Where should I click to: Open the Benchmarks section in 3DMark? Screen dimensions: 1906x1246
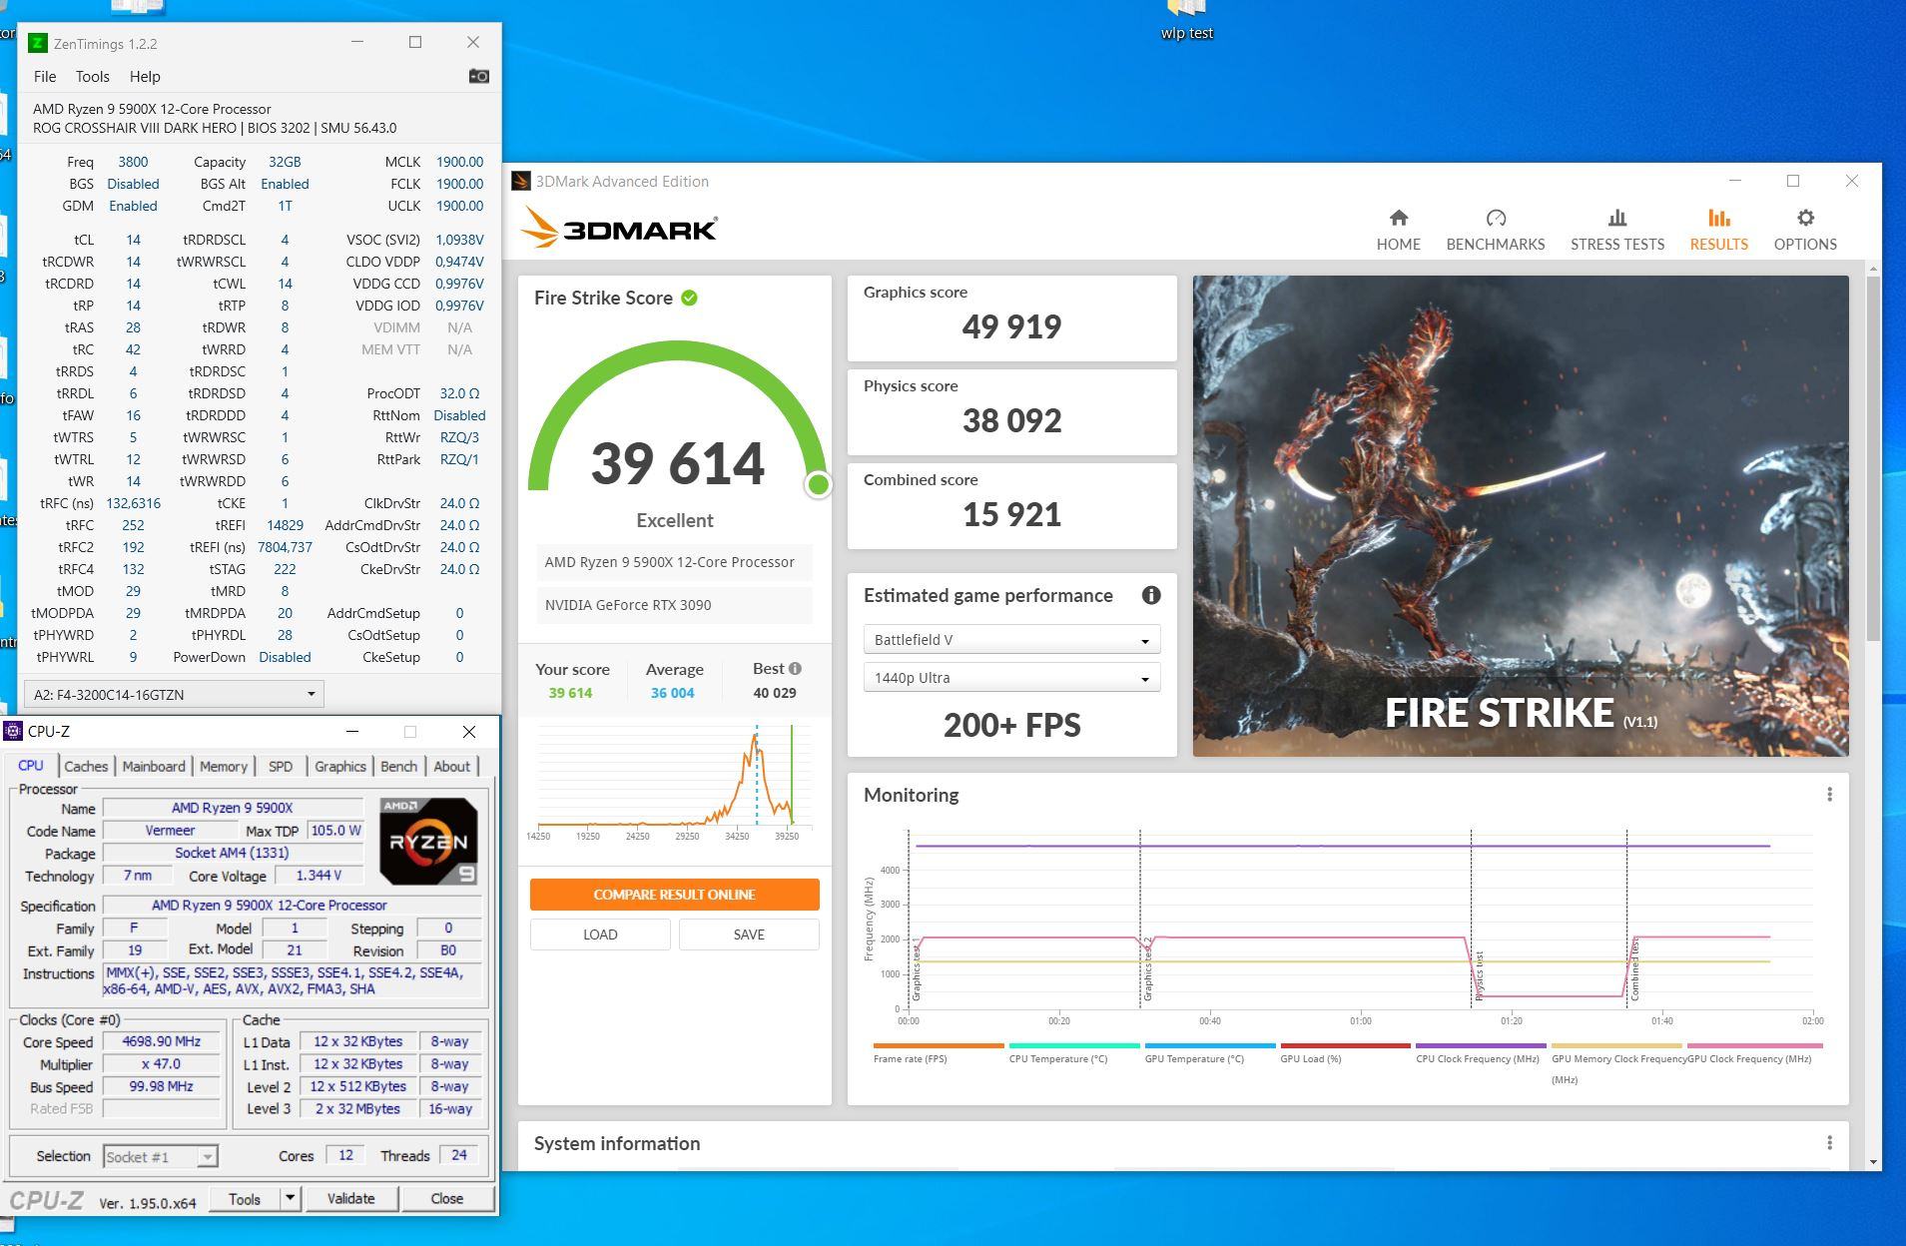1495,230
